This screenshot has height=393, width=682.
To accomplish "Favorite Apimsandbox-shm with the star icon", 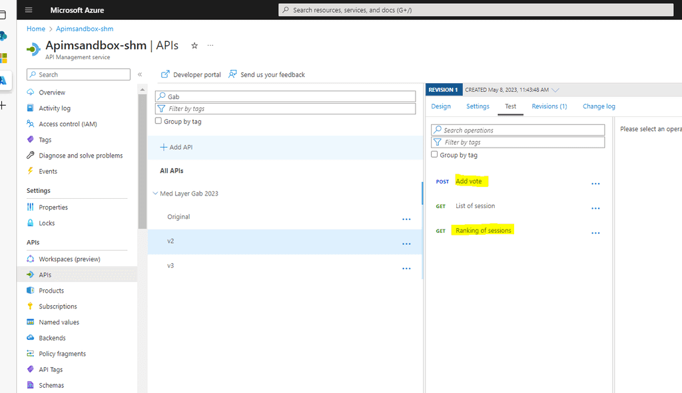I will point(194,46).
